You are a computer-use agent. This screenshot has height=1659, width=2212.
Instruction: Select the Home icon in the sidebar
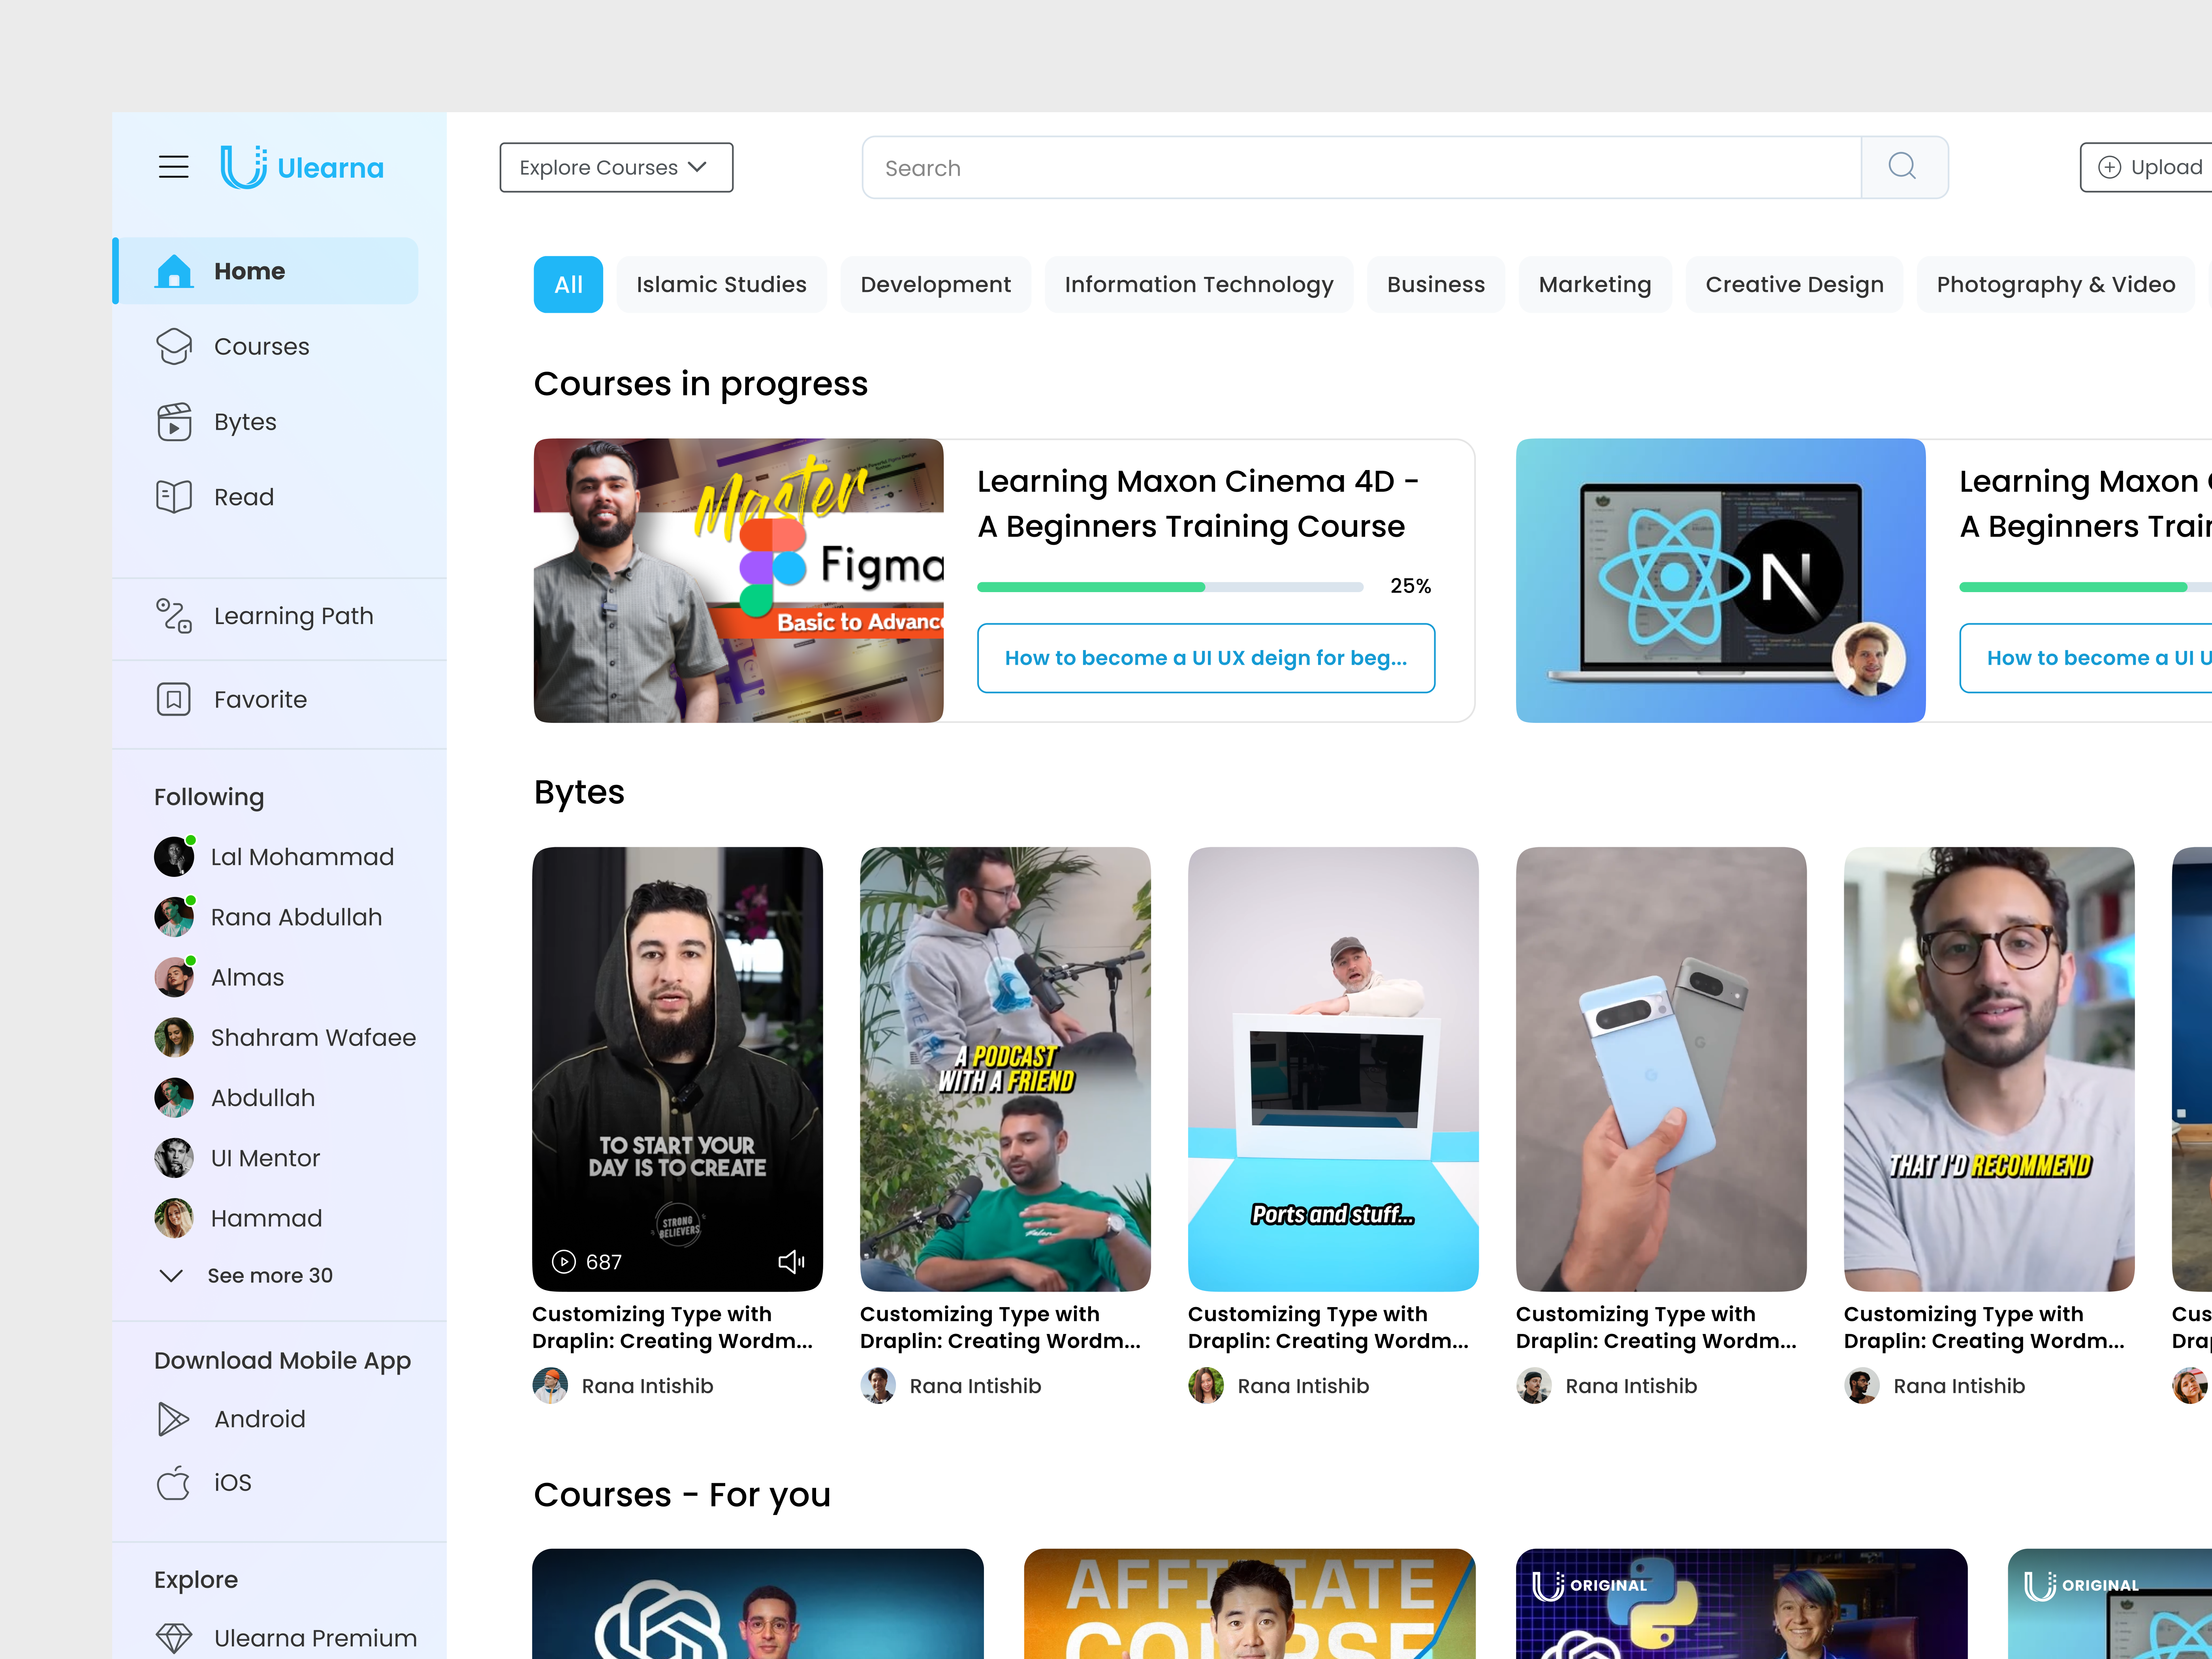click(174, 270)
